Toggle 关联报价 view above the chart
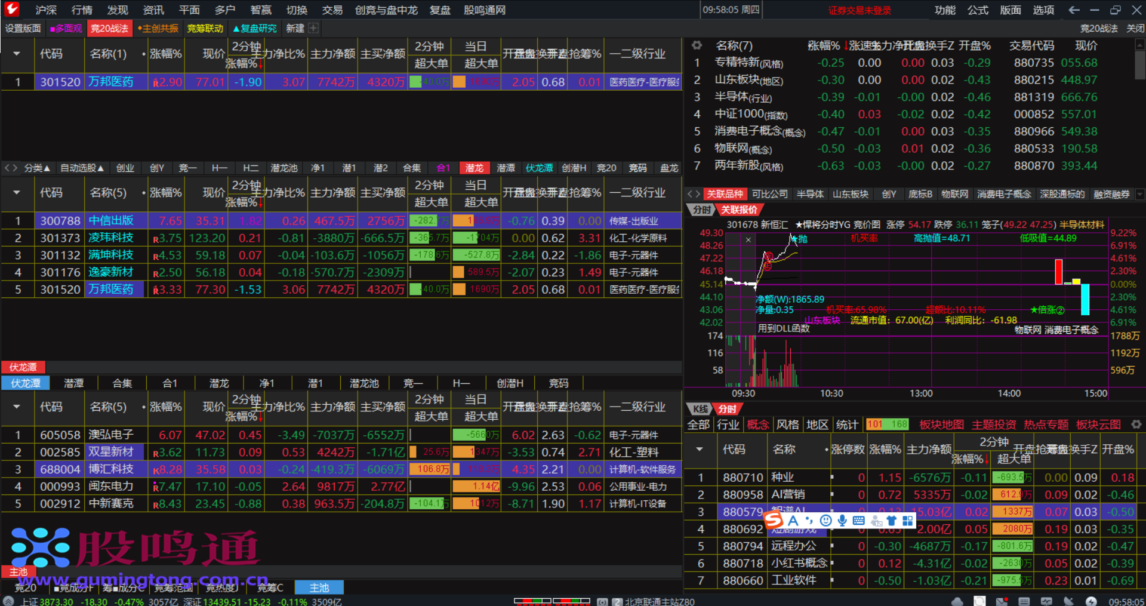Screen dimensions: 1146x606 click(x=739, y=210)
